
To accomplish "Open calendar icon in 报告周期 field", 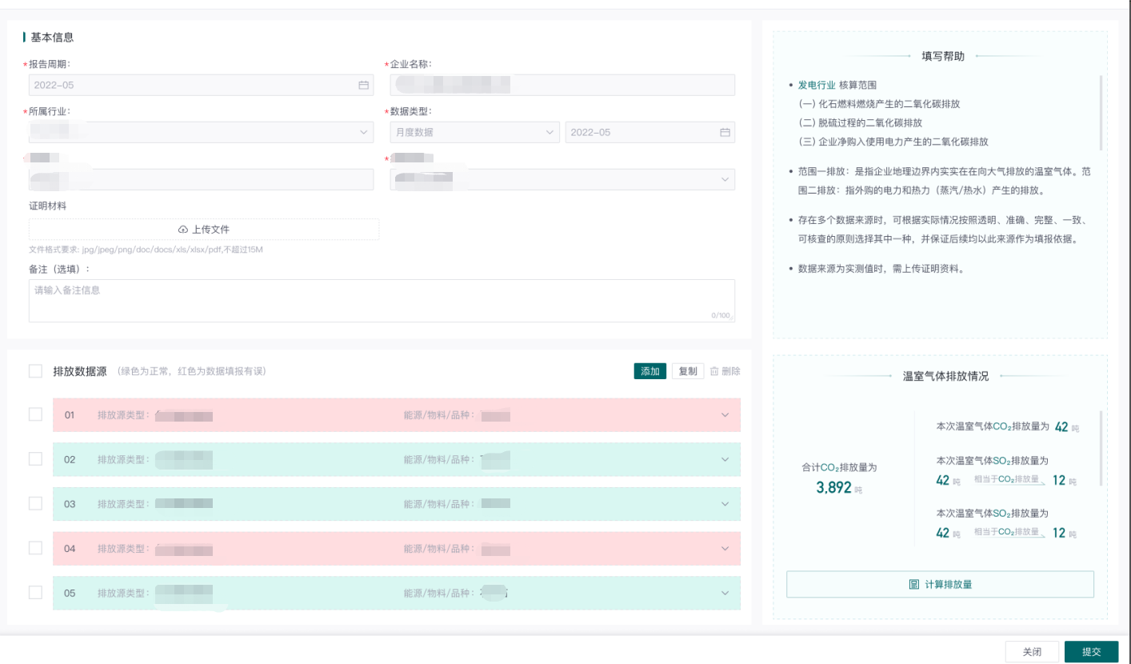I will [363, 85].
